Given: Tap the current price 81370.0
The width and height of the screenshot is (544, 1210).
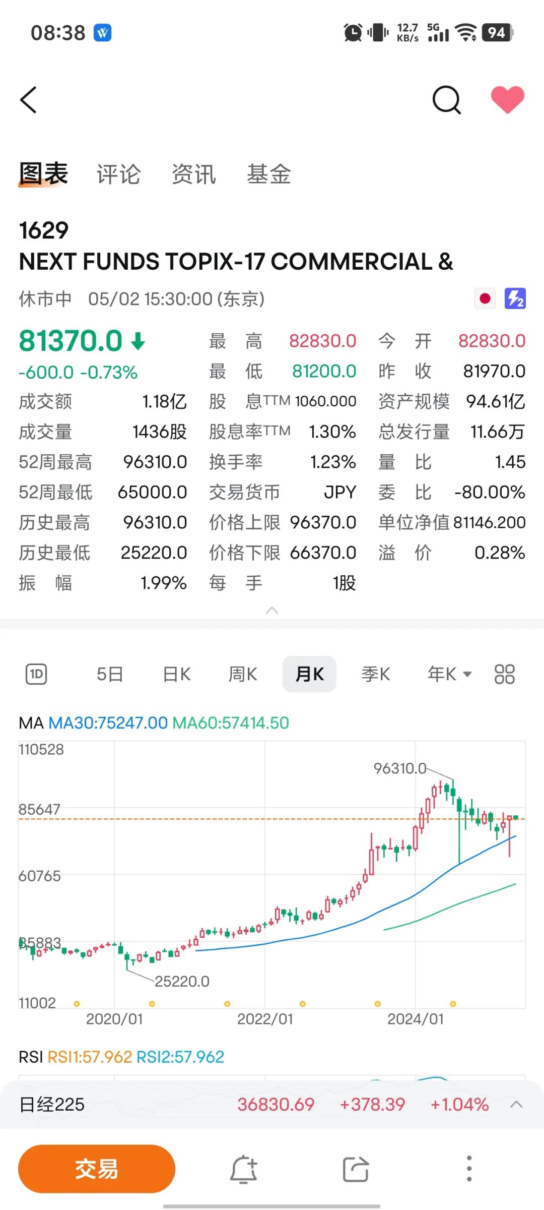Looking at the screenshot, I should click(71, 341).
